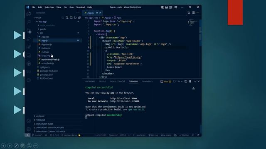Open the View menu

tap(59, 7)
